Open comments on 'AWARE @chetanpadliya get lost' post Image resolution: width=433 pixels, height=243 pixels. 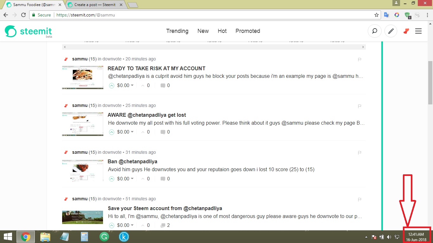click(x=165, y=132)
